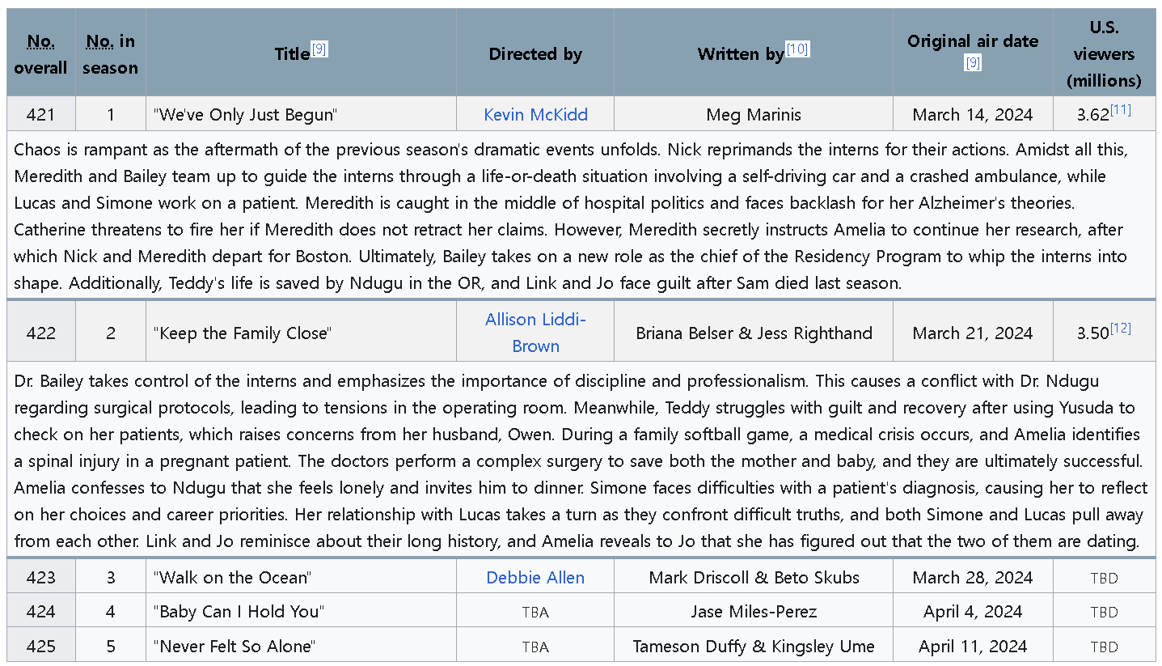This screenshot has height=666, width=1162.
Task: Click the title "Keep the Family Close"
Action: point(243,333)
